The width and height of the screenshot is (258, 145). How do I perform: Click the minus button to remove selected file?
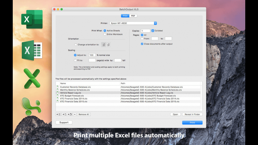click(74, 114)
